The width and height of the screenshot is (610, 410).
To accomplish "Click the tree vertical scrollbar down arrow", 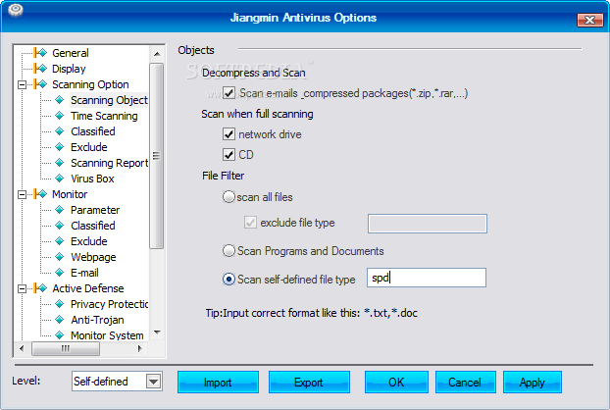I will pos(157,333).
